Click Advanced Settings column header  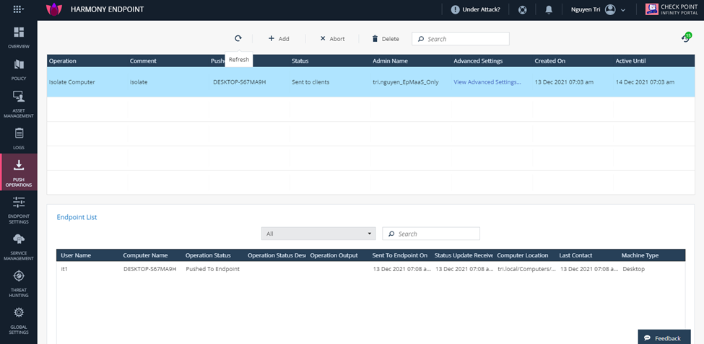tap(478, 61)
